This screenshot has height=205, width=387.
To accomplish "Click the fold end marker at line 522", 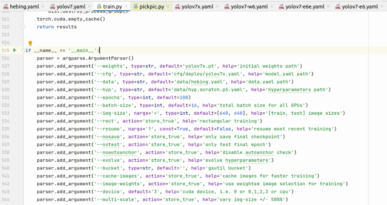I will [x=24, y=27].
